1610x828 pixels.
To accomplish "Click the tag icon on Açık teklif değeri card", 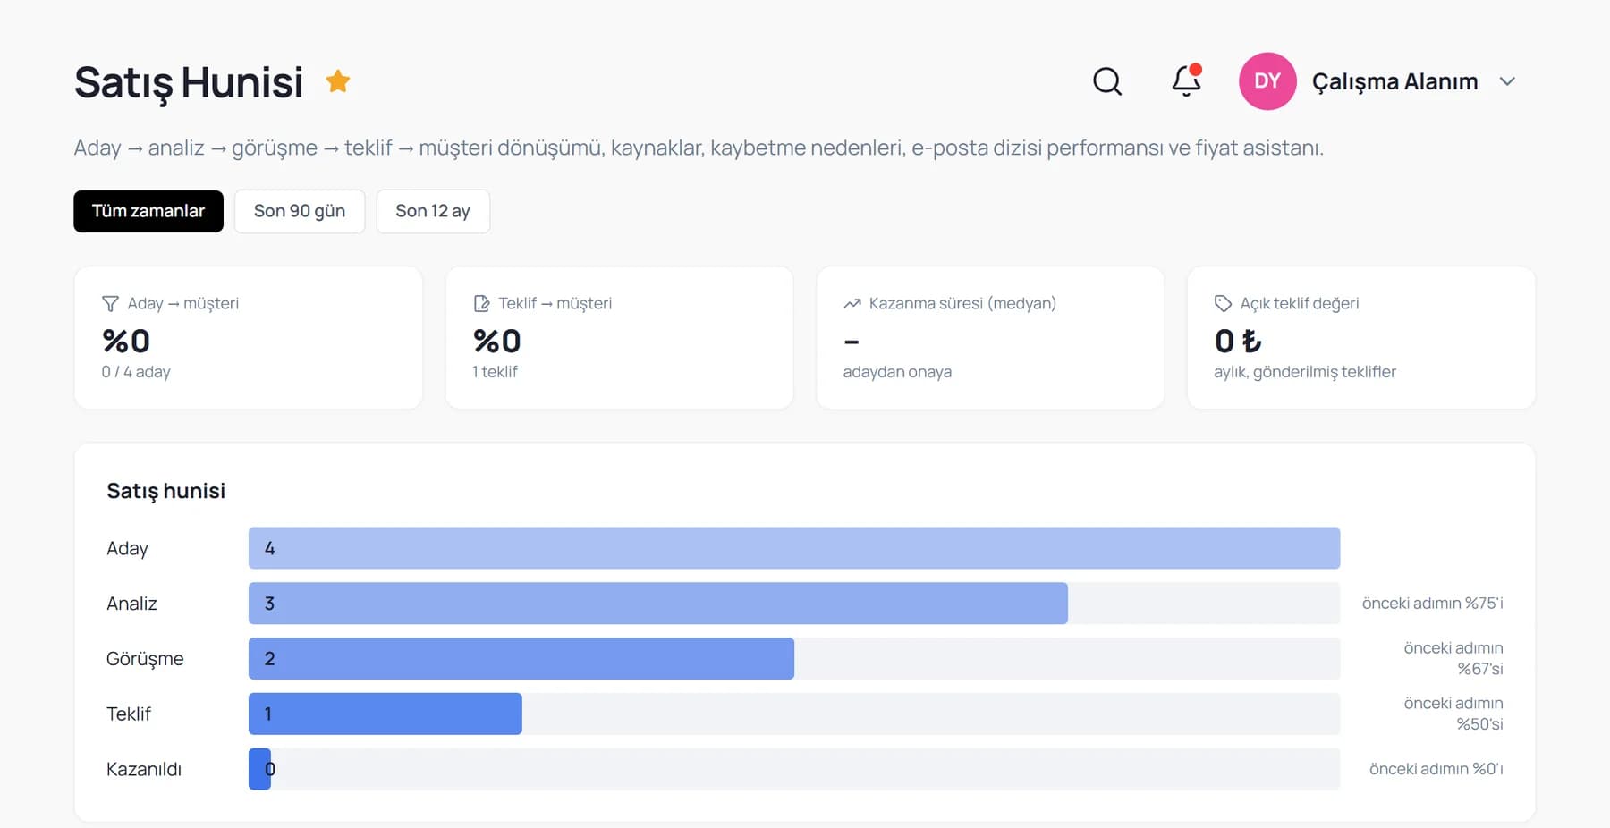I will (x=1223, y=304).
